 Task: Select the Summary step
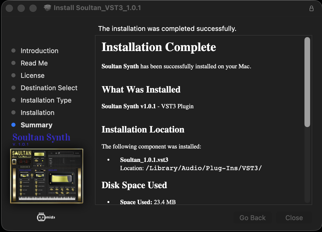pos(36,125)
